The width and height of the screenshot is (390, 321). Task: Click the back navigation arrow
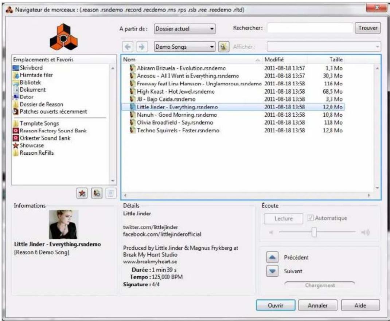pos(128,47)
